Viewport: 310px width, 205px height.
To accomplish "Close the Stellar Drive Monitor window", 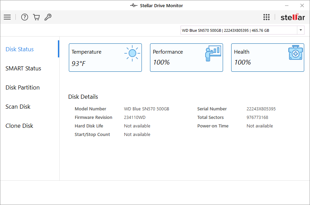I will pos(302,5).
